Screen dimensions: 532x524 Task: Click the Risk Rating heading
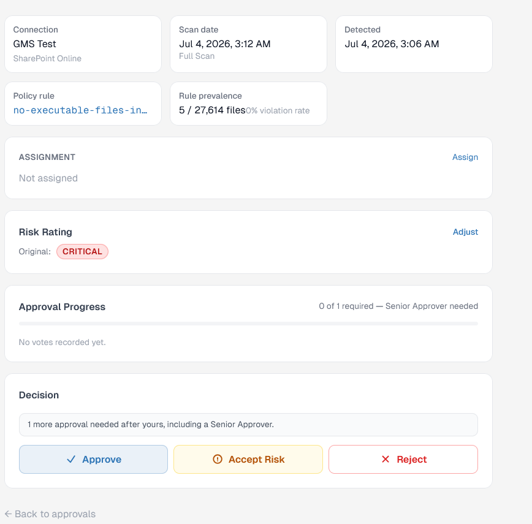45,232
